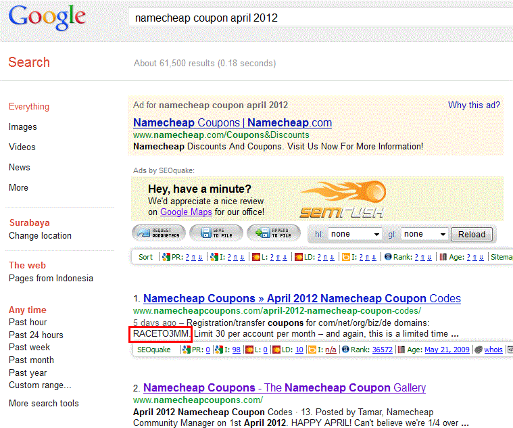This screenshot has height=428, width=513.
Task: Filter results to Past year
Action: point(28,373)
